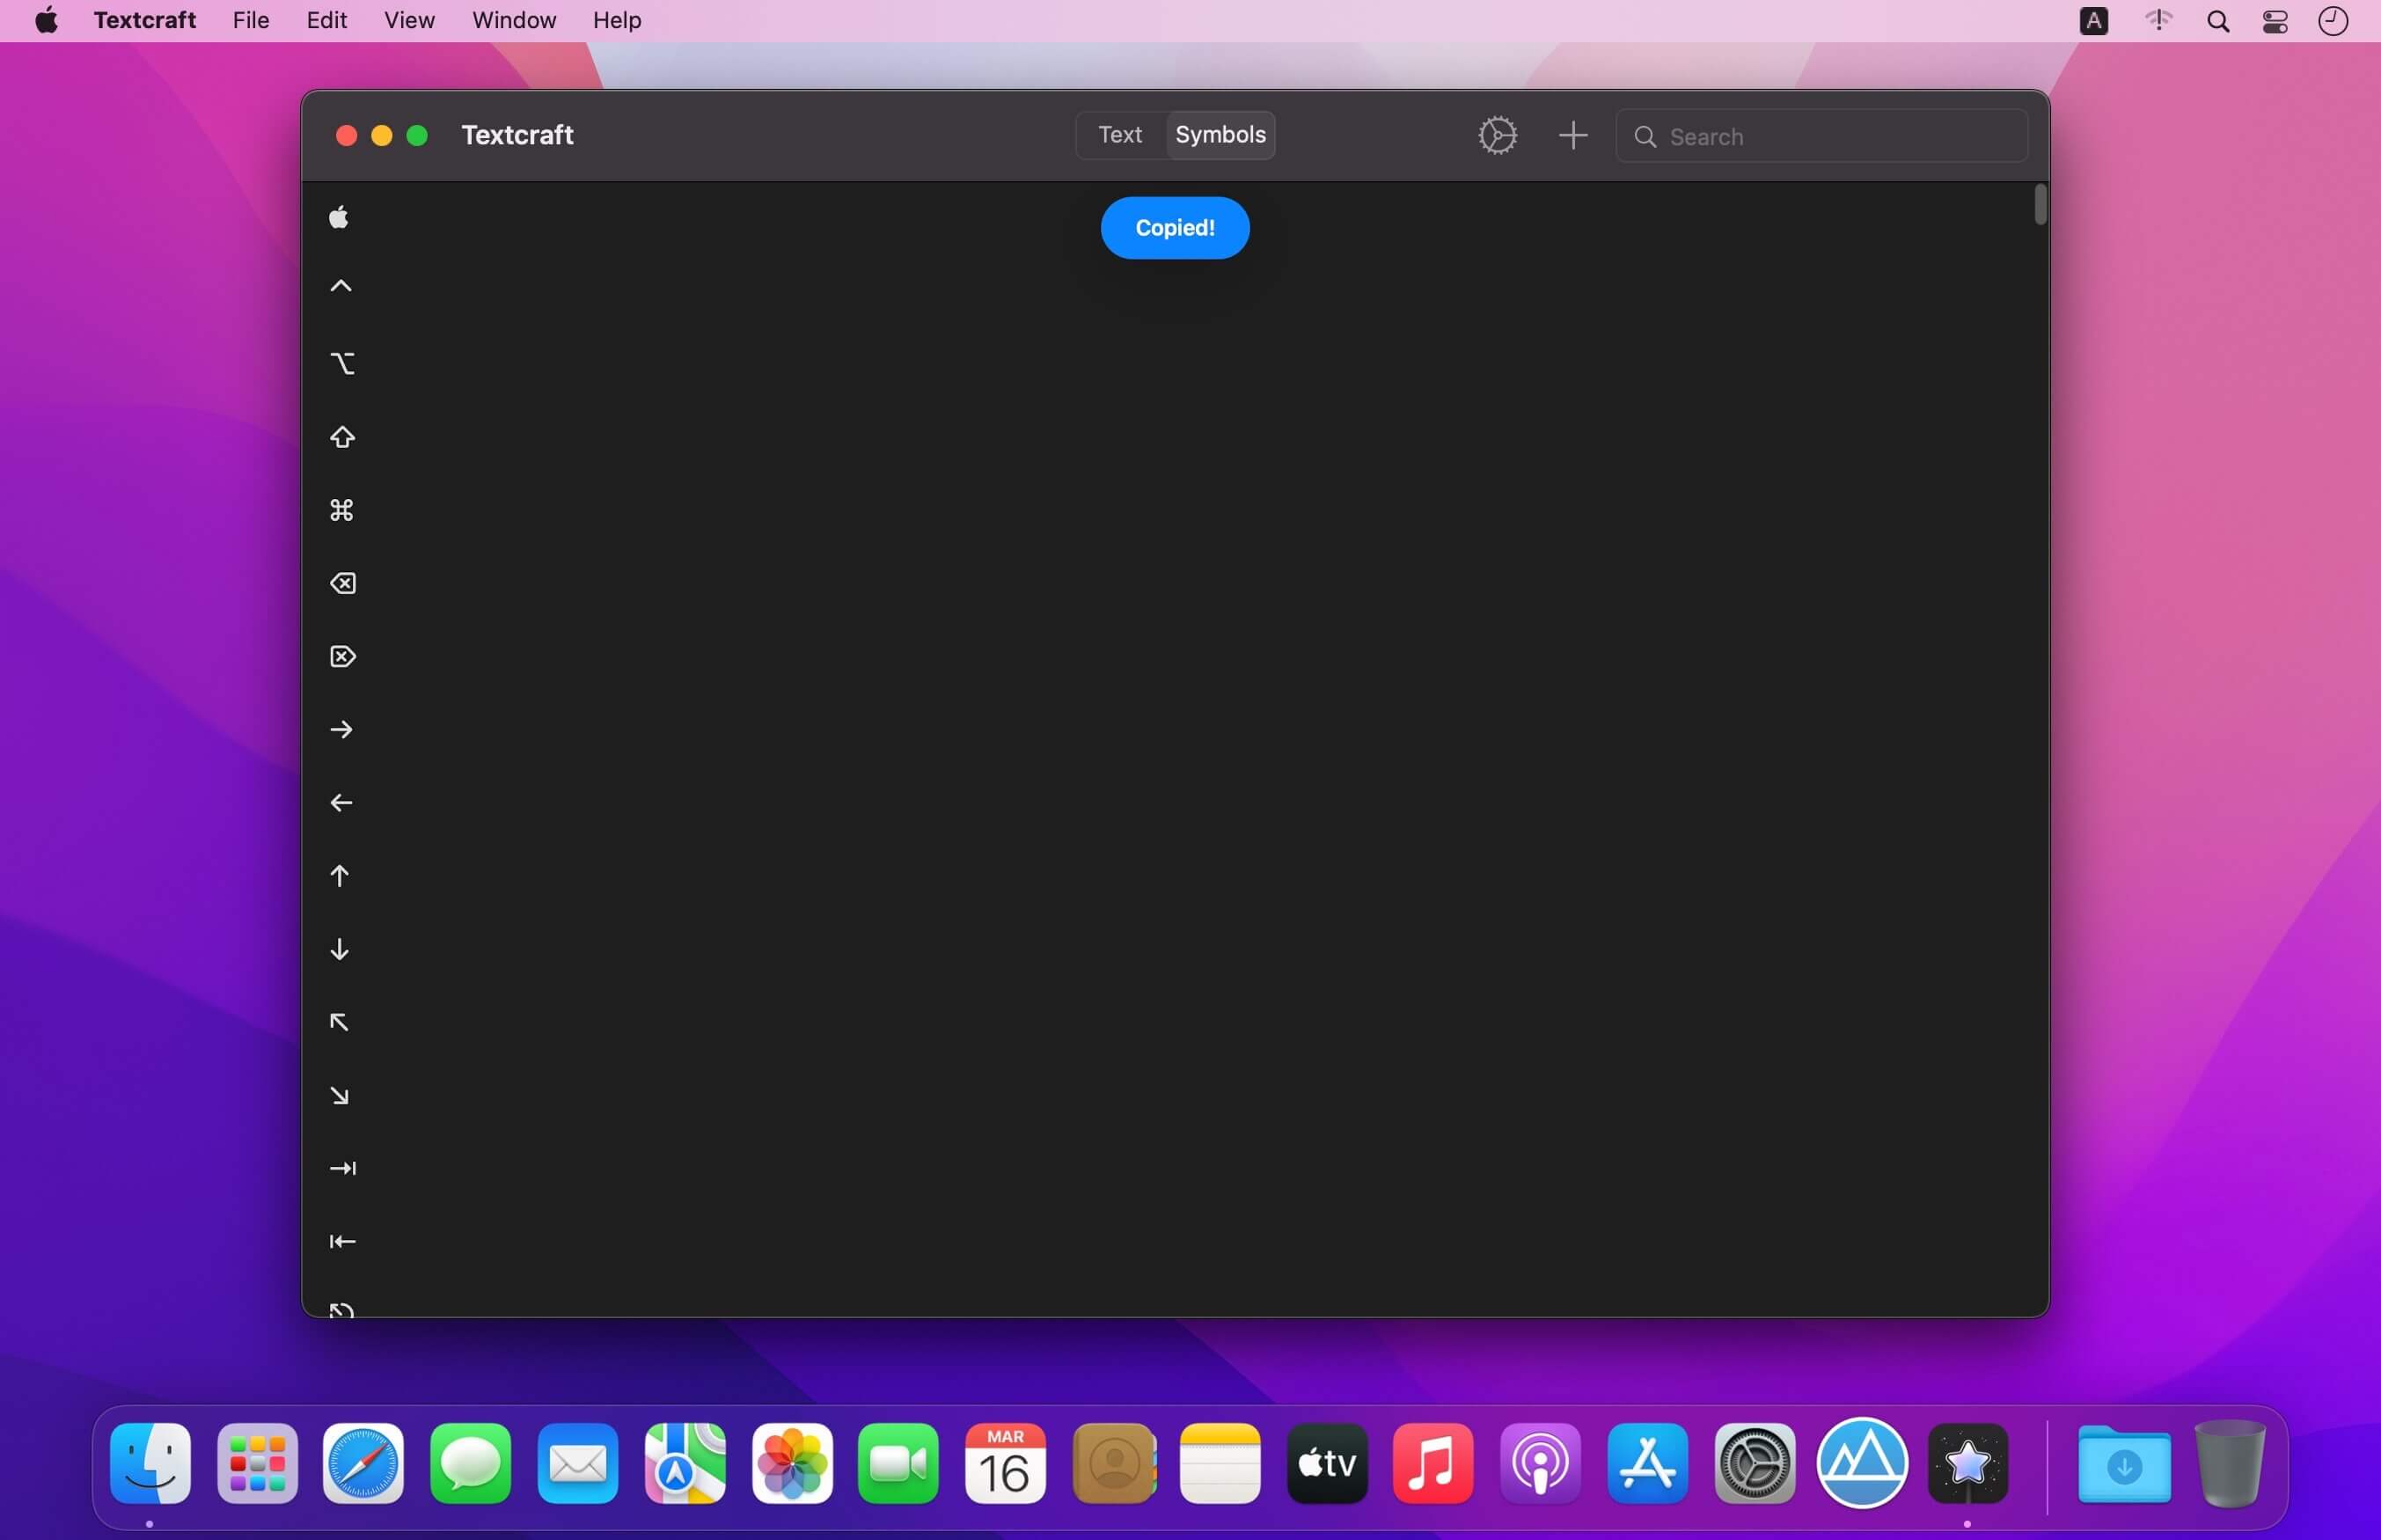Open Calendar from the Dock
The width and height of the screenshot is (2381, 1540).
point(1006,1464)
